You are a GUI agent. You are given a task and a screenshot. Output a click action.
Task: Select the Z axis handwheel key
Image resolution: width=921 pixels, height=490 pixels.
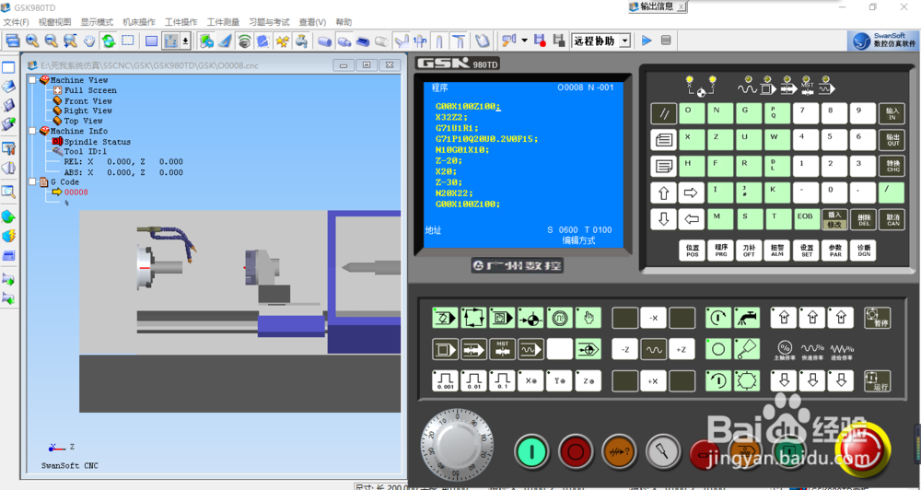589,380
